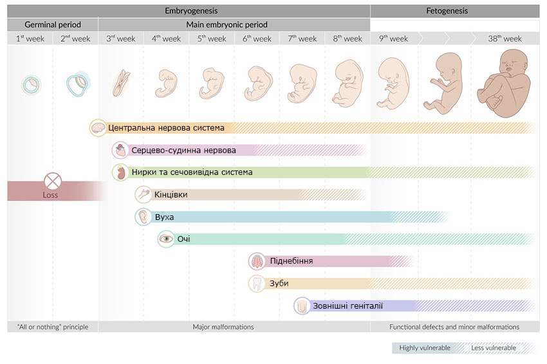Click the ear icon next to Вуха
Viewport: 547px width, 364px height.
[143, 217]
